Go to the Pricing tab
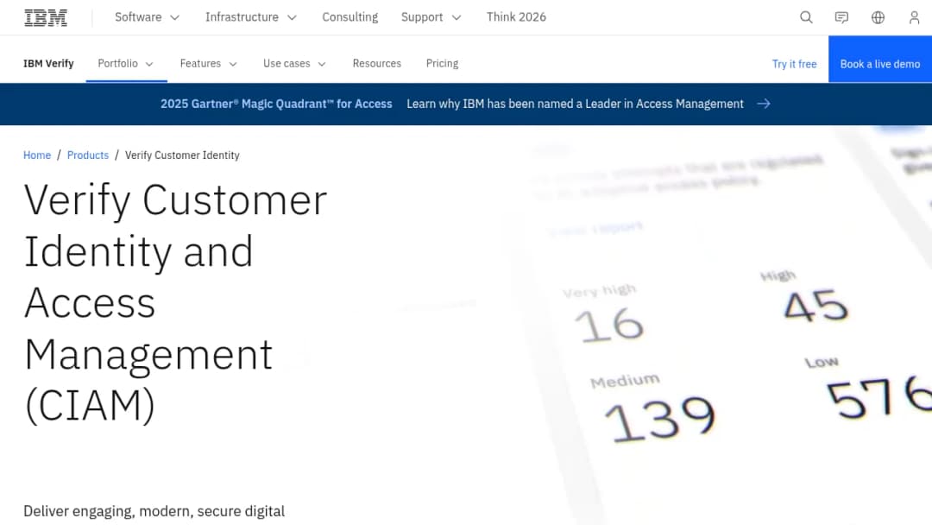Image resolution: width=932 pixels, height=525 pixels. tap(442, 64)
